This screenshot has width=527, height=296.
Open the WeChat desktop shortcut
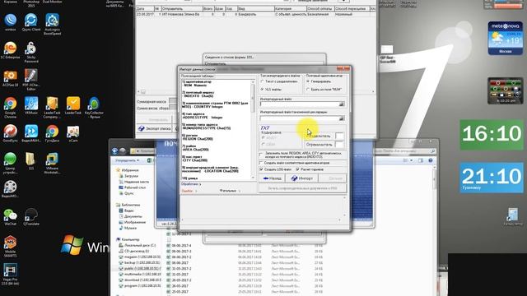[x=10, y=217]
